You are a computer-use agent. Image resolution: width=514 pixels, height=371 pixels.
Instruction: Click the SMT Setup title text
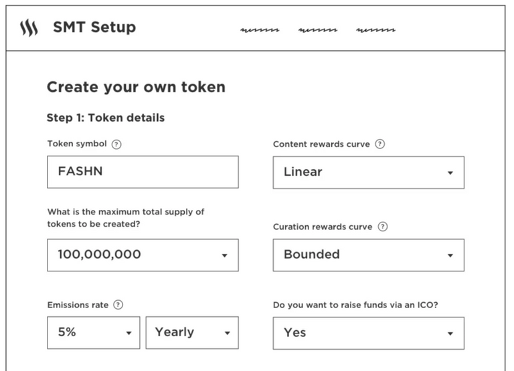click(94, 27)
